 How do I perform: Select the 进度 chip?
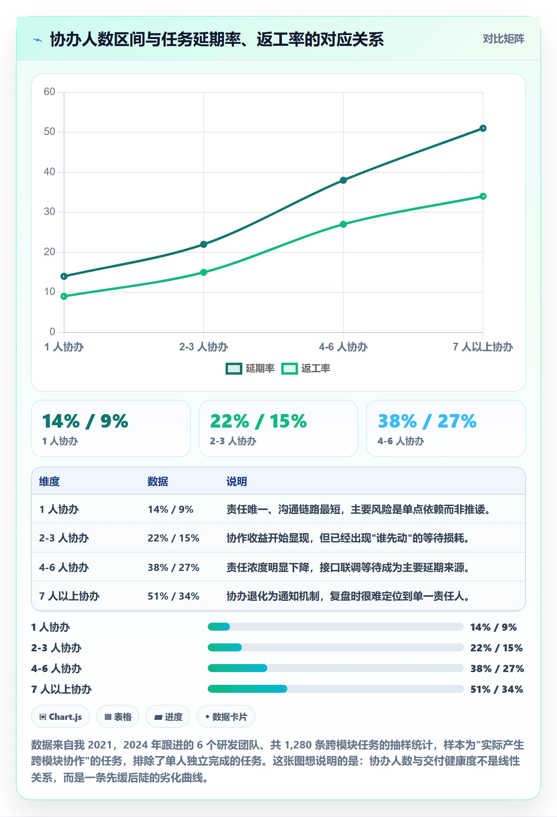pyautogui.click(x=168, y=717)
